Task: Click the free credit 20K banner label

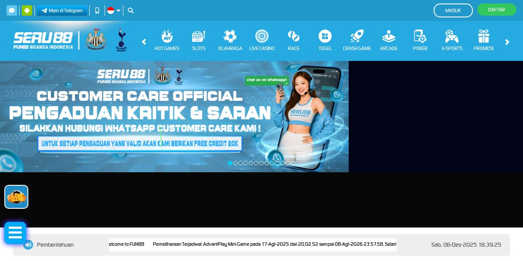Action: [x=140, y=144]
